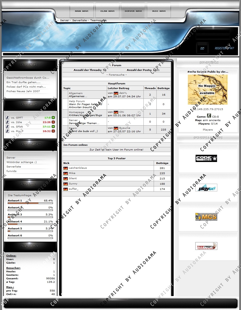Open poster name Mike
This screenshot has width=241, height=310.
click(x=72, y=173)
